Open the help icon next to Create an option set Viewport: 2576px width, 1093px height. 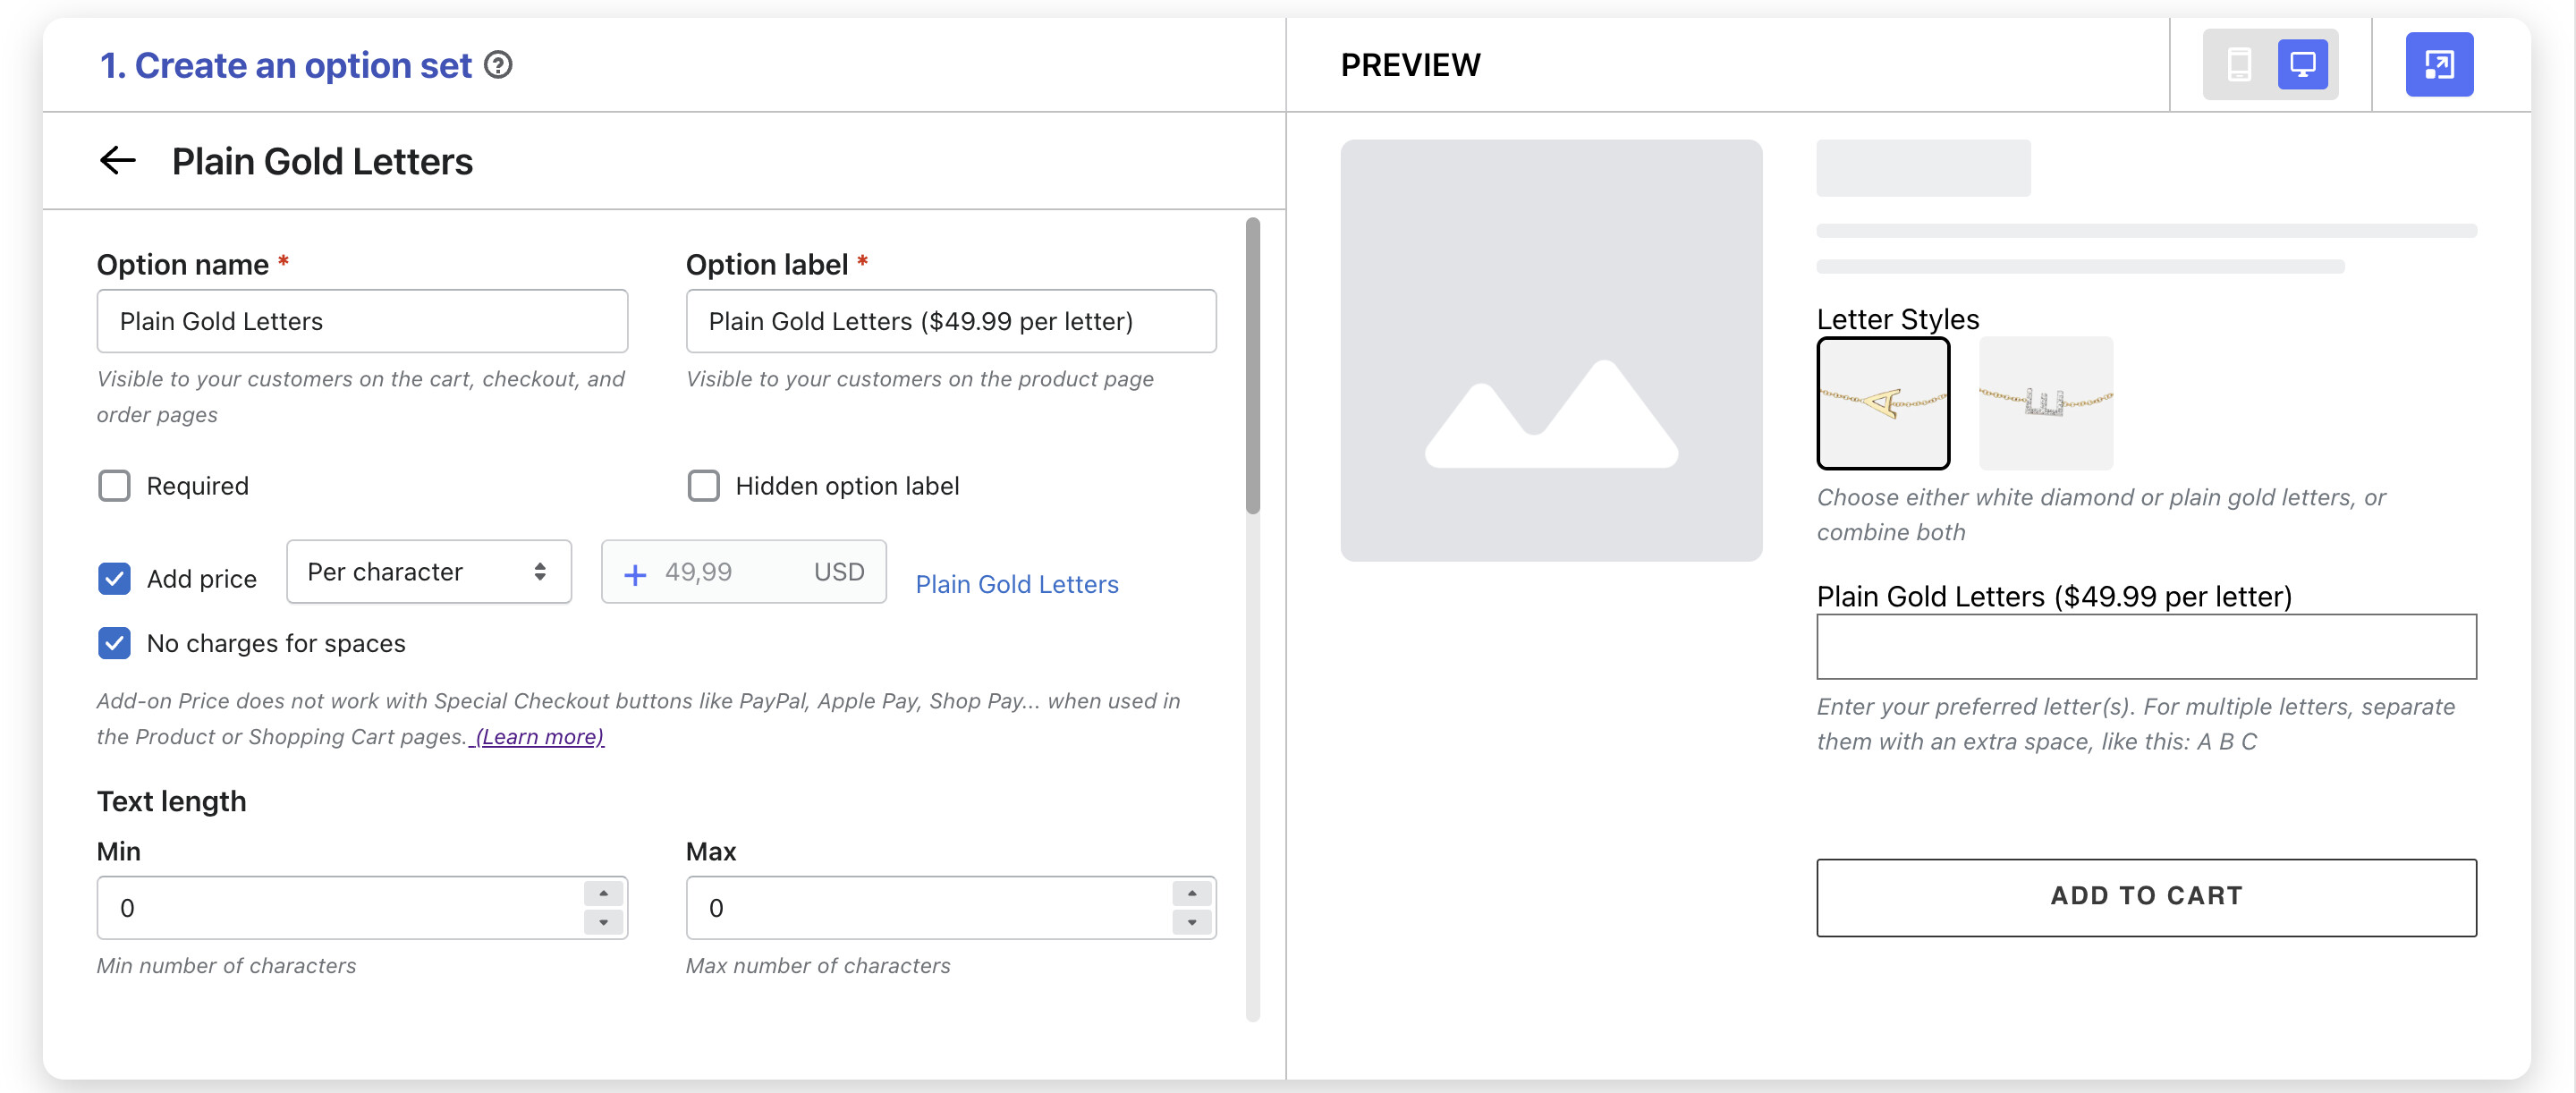point(498,65)
